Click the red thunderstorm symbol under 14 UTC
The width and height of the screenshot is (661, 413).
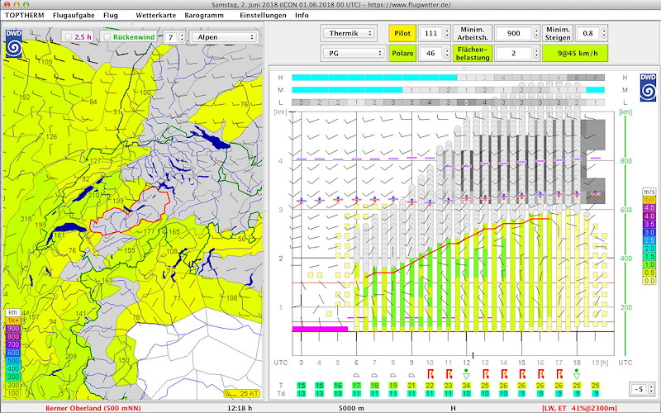pyautogui.click(x=504, y=374)
